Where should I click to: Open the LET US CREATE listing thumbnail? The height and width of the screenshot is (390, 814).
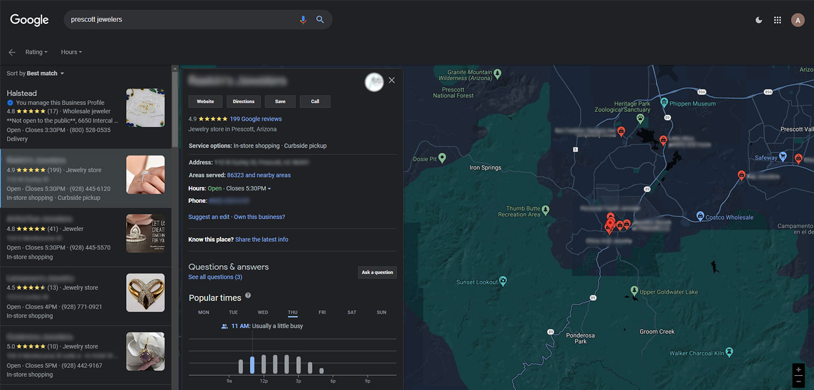(x=145, y=234)
